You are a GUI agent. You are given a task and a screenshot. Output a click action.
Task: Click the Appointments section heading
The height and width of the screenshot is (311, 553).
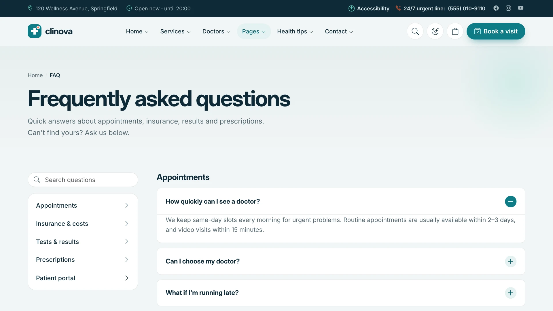tap(183, 177)
